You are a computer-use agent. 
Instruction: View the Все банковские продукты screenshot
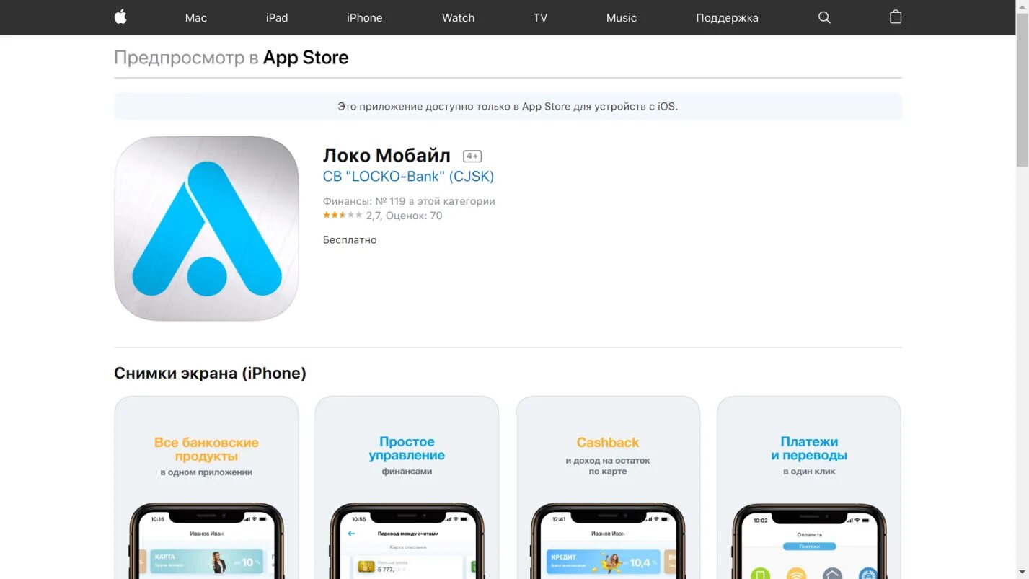coord(206,487)
